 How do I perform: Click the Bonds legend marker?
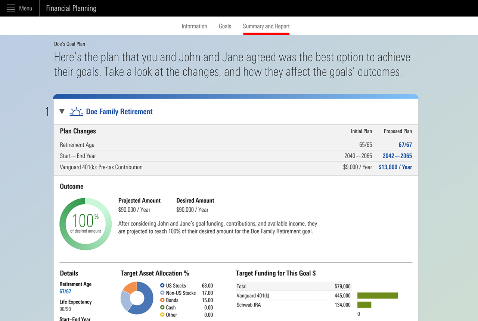(162, 300)
